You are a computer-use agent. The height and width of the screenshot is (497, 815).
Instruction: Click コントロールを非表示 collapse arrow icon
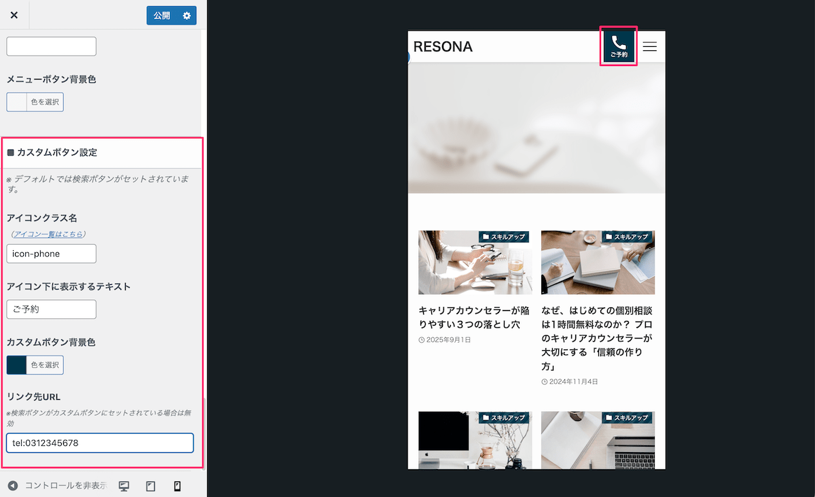12,485
